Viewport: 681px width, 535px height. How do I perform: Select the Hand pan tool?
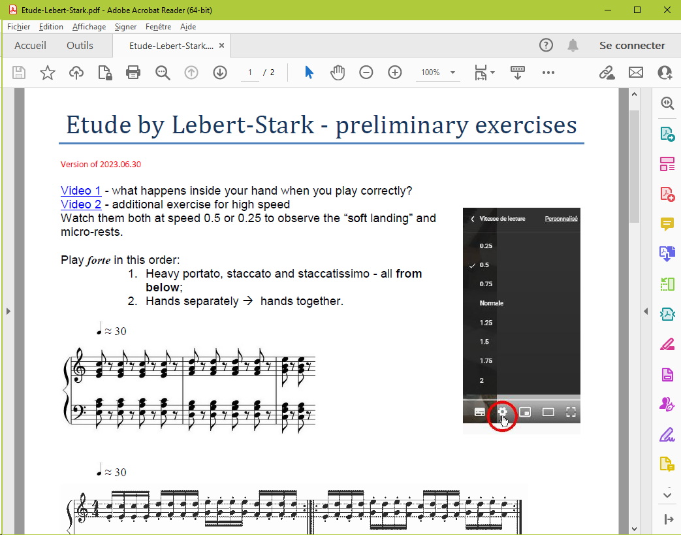[x=338, y=73]
